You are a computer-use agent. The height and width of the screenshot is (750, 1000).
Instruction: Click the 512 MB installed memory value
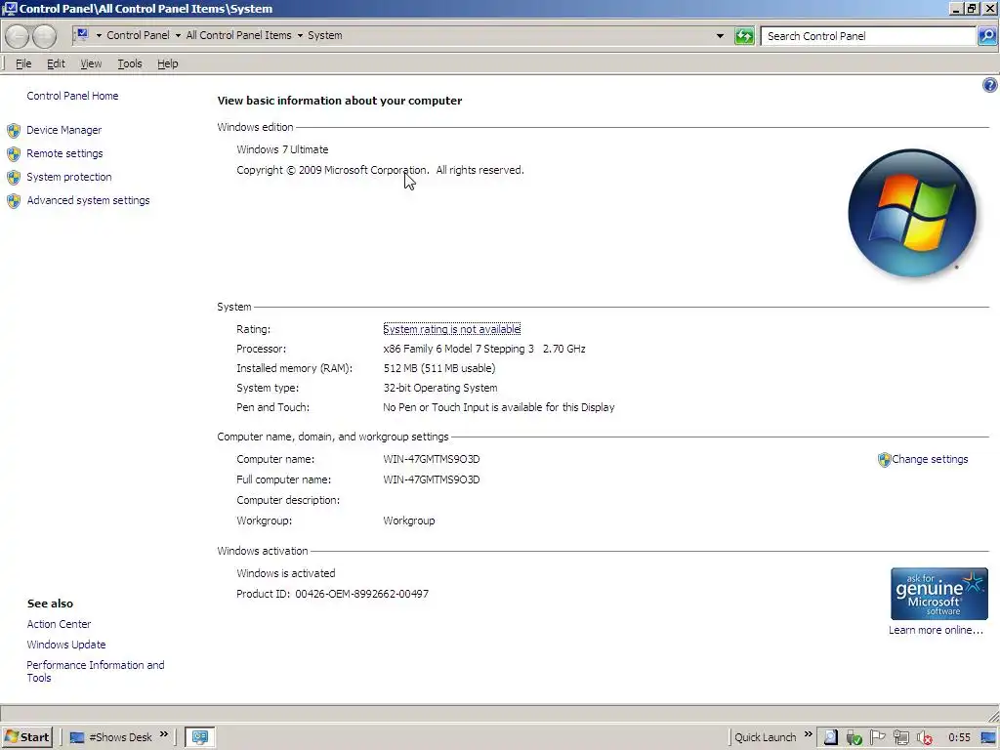439,368
